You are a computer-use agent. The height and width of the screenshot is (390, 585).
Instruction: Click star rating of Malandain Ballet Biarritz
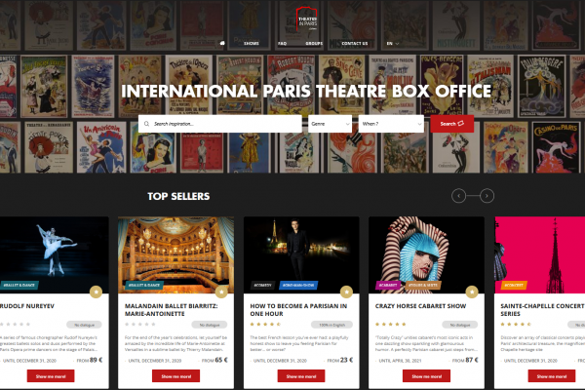(139, 325)
